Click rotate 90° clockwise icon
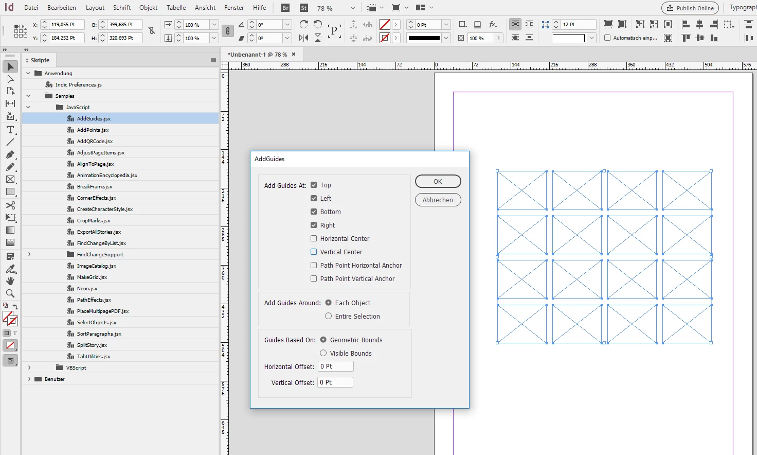The width and height of the screenshot is (757, 455). coord(304,24)
